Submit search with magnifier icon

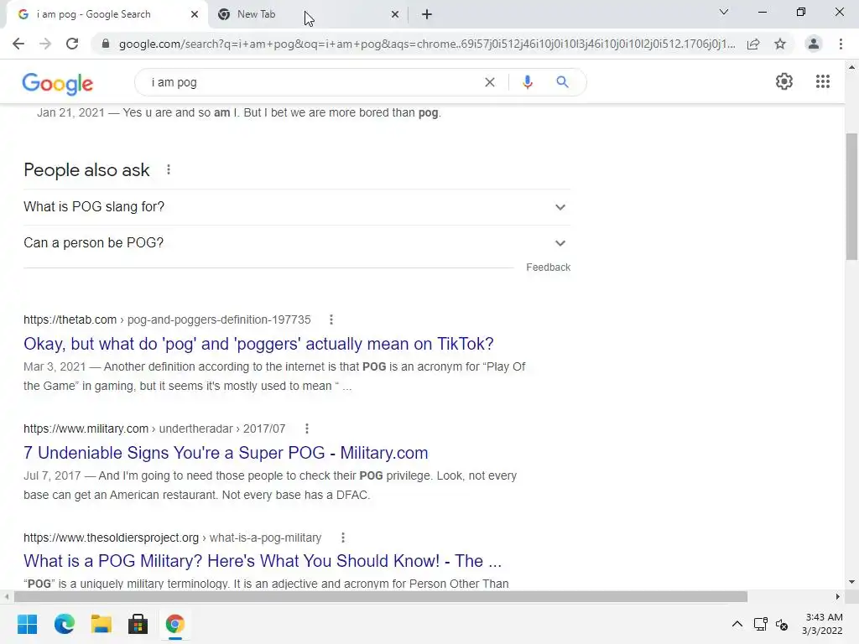click(562, 82)
